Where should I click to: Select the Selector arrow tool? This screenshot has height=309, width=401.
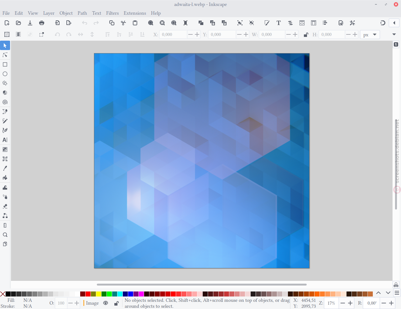(x=5, y=46)
